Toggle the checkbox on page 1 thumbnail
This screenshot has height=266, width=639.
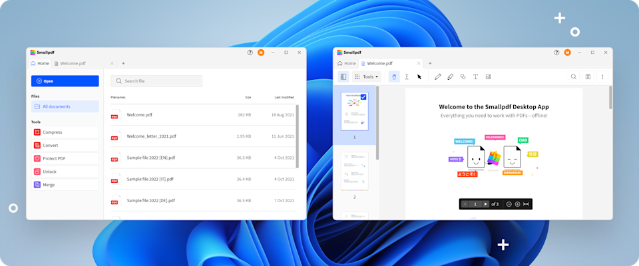click(363, 97)
